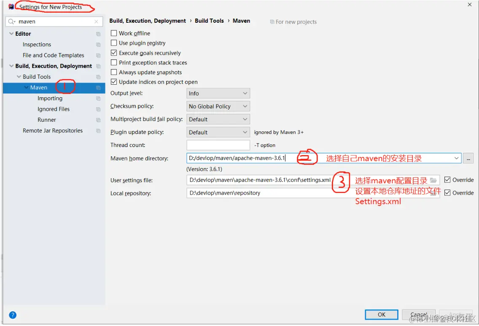Click the project-level icon beside Editor
This screenshot has width=479, height=326.
click(x=98, y=34)
